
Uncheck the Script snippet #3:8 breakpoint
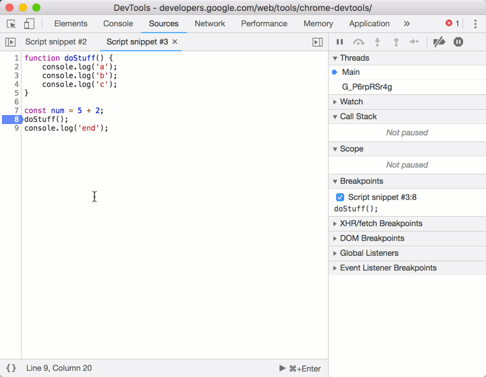[x=340, y=197]
